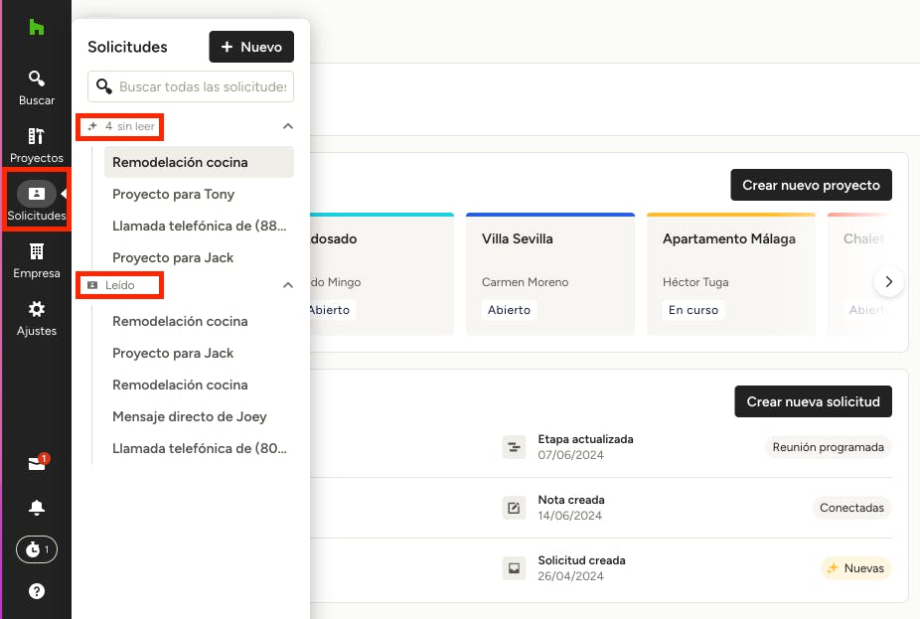The image size is (920, 619).
Task: Open notifications bell icon
Action: pos(37,508)
